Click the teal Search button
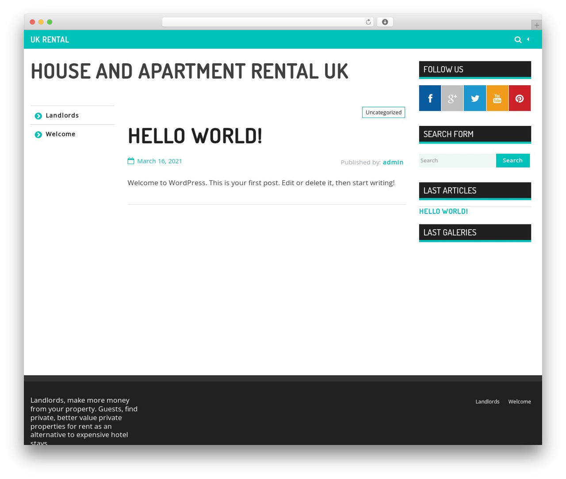Viewport: 566px width, 479px height. tap(512, 160)
